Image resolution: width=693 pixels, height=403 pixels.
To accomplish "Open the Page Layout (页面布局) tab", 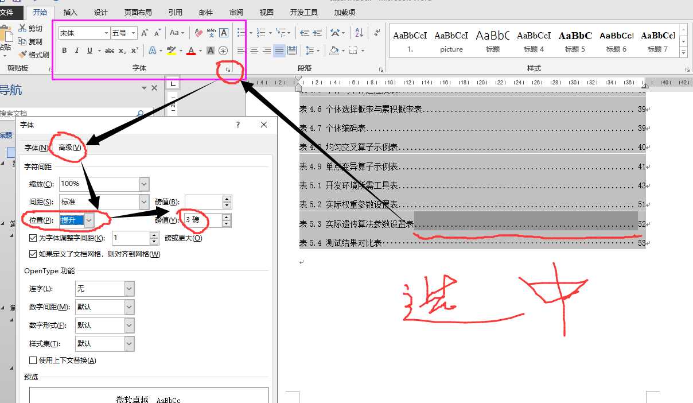I will point(138,13).
